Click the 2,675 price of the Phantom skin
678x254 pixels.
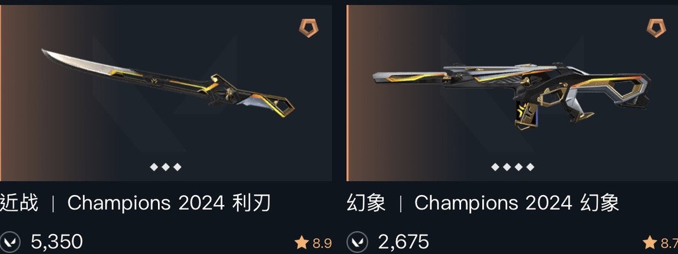tap(404, 243)
